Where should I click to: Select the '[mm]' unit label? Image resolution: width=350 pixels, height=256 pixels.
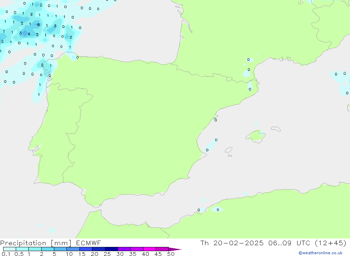[x=61, y=243]
